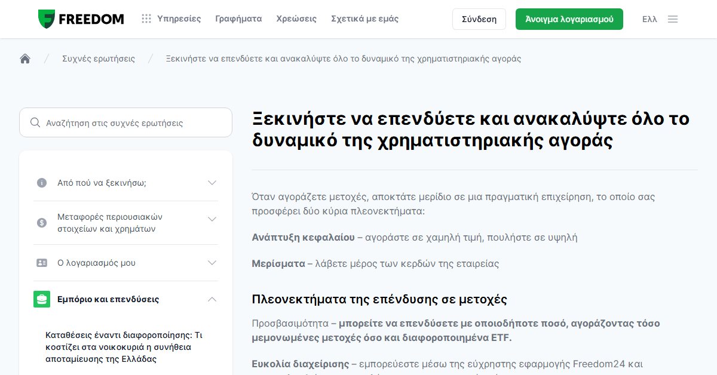Open the ΕΛΛ language selector
Image resolution: width=717 pixels, height=375 pixels.
tap(649, 19)
